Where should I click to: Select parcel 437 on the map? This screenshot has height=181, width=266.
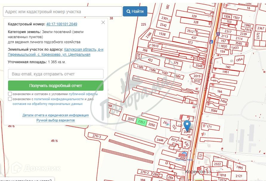[x=194, y=38]
